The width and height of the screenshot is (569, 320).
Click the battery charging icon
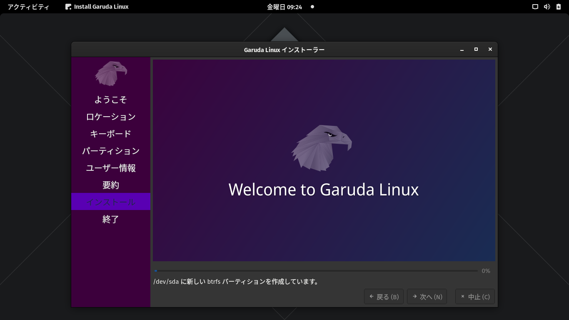559,7
